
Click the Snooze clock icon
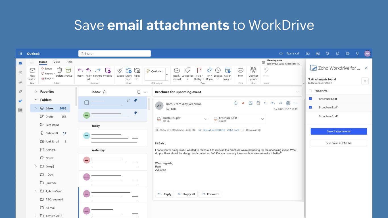tap(218, 70)
